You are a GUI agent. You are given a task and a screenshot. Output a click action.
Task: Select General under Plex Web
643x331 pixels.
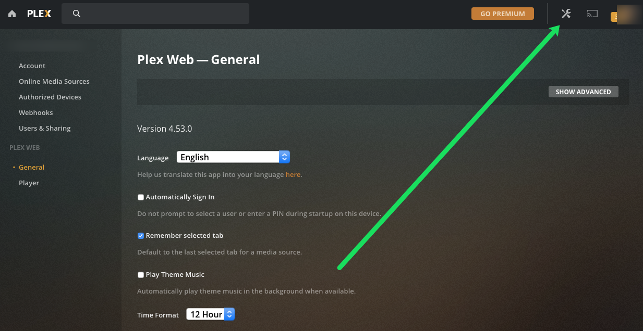31,167
